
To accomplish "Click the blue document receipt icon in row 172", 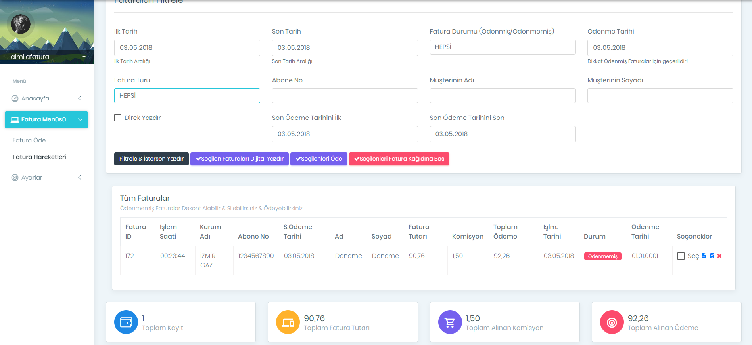I will [704, 256].
